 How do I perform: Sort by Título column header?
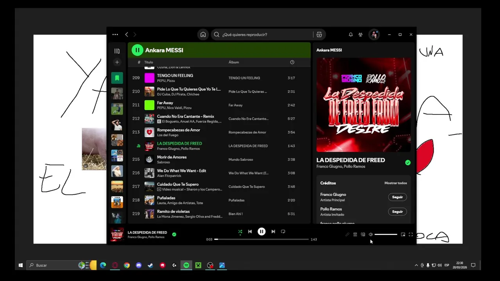pos(148,62)
